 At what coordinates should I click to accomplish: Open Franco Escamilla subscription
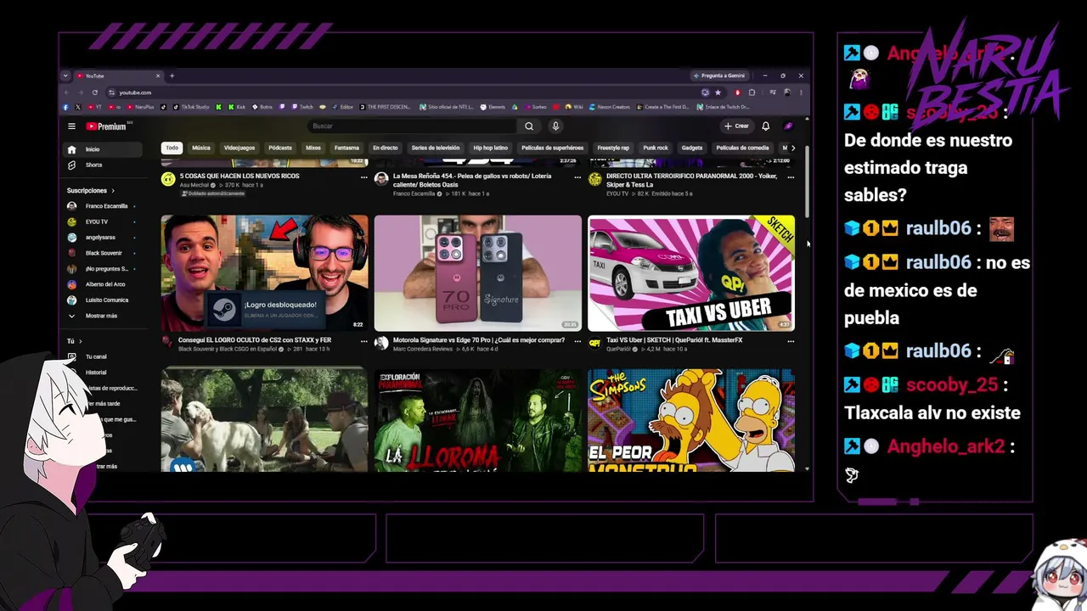102,206
